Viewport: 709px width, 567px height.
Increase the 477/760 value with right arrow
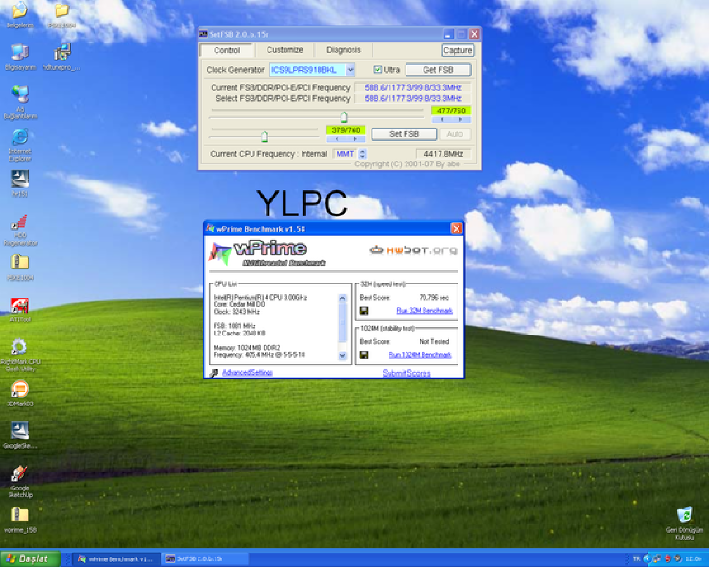(x=460, y=120)
